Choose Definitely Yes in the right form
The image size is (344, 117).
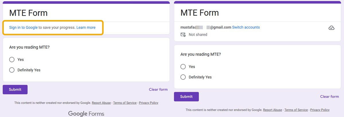183,77
